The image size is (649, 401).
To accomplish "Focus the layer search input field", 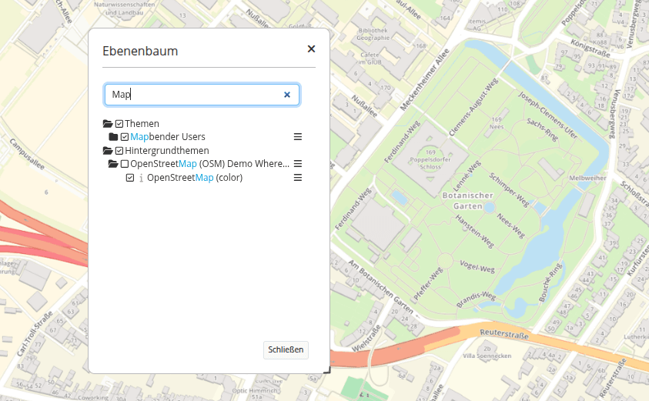I will click(192, 95).
